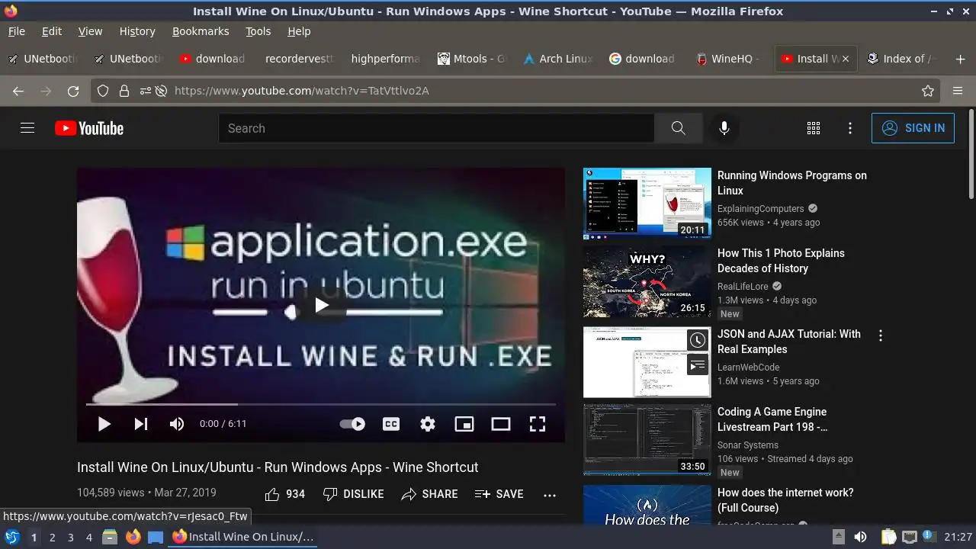
Task: Add JSON and AJAX video to Watch later
Action: (x=698, y=340)
